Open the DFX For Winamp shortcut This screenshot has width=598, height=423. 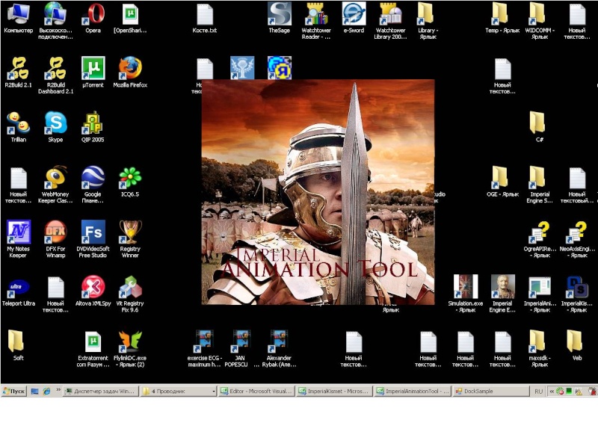pos(55,239)
